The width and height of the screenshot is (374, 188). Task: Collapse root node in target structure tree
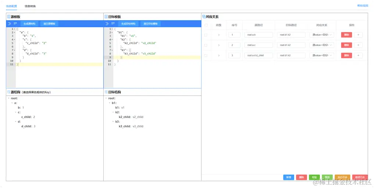pyautogui.click(x=106, y=98)
